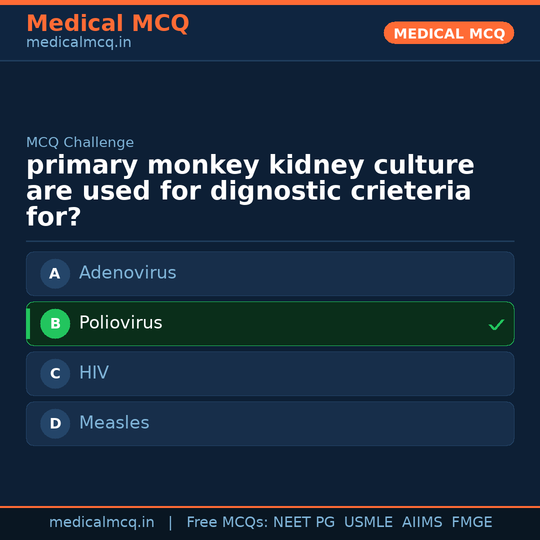The image size is (540, 540).
Task: Open the medicalmcq.in link in footer
Action: coord(101,522)
